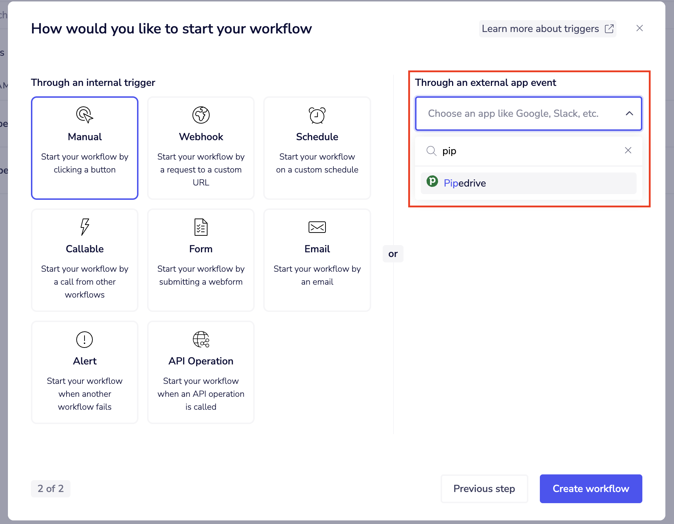Focus the app search field containing 'pip'
The width and height of the screenshot is (674, 524).
coord(529,151)
